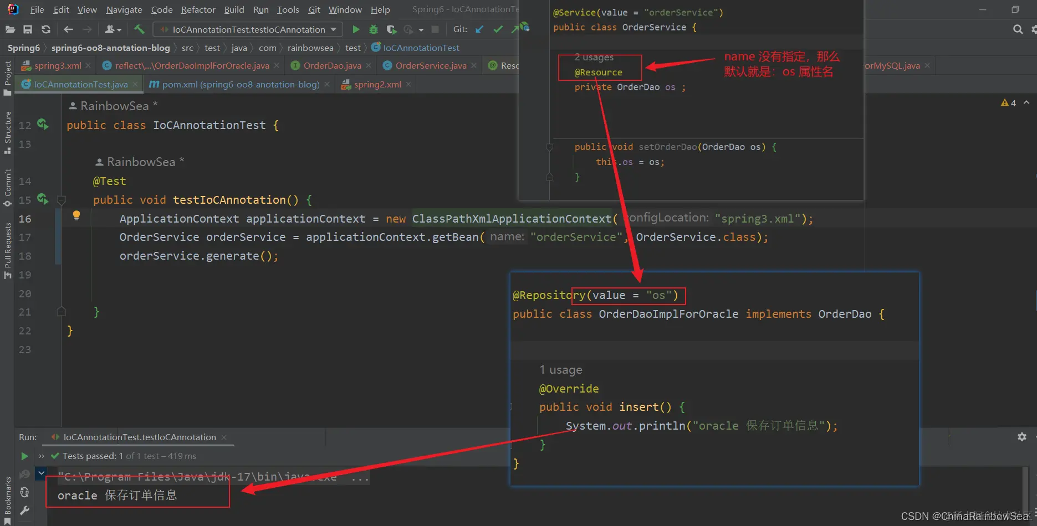The height and width of the screenshot is (526, 1037).
Task: Click the grayed Stop square icon
Action: (x=435, y=29)
